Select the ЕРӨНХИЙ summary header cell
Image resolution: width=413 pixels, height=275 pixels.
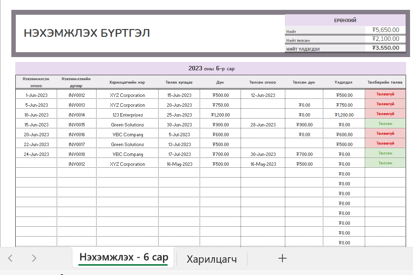pos(345,20)
